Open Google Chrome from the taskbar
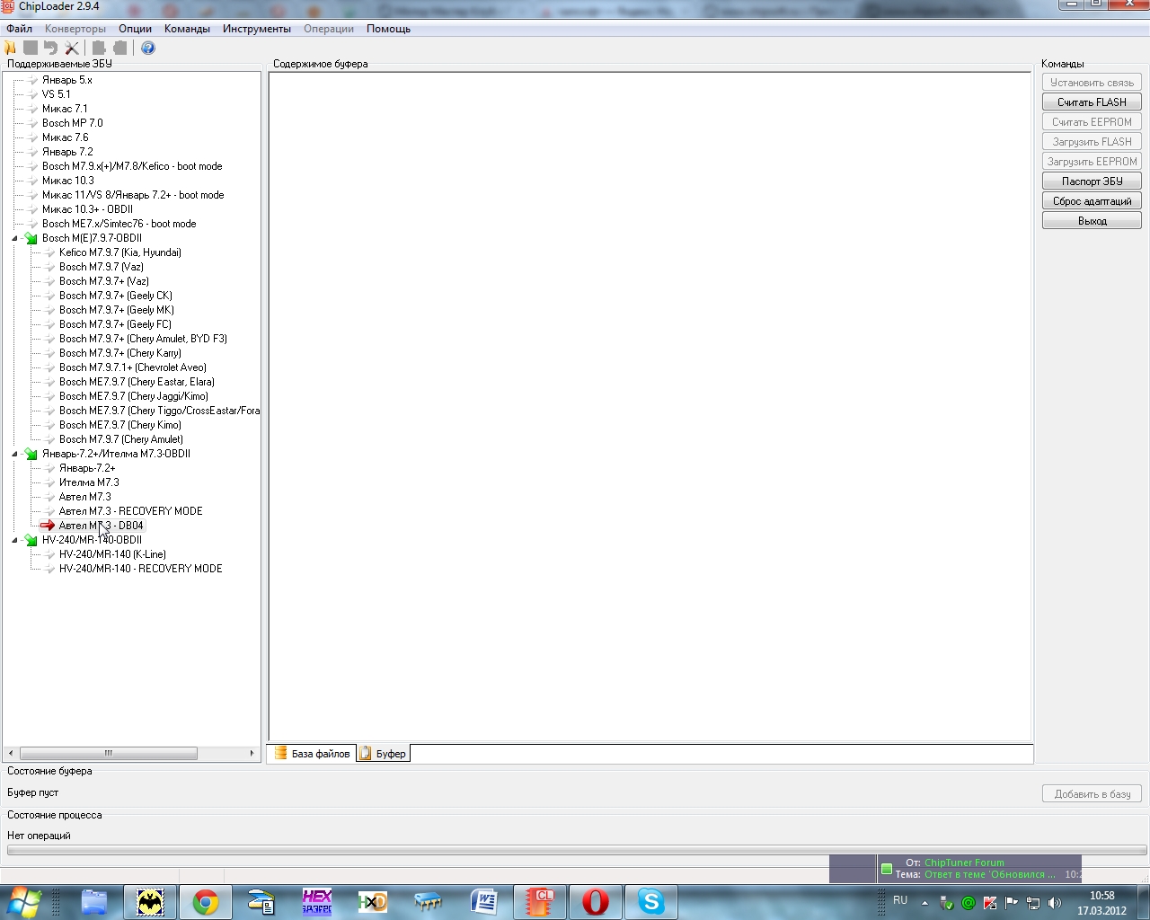This screenshot has height=920, width=1150. coord(206,902)
